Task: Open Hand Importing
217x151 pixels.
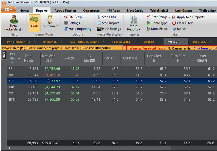Action: [x=78, y=29]
